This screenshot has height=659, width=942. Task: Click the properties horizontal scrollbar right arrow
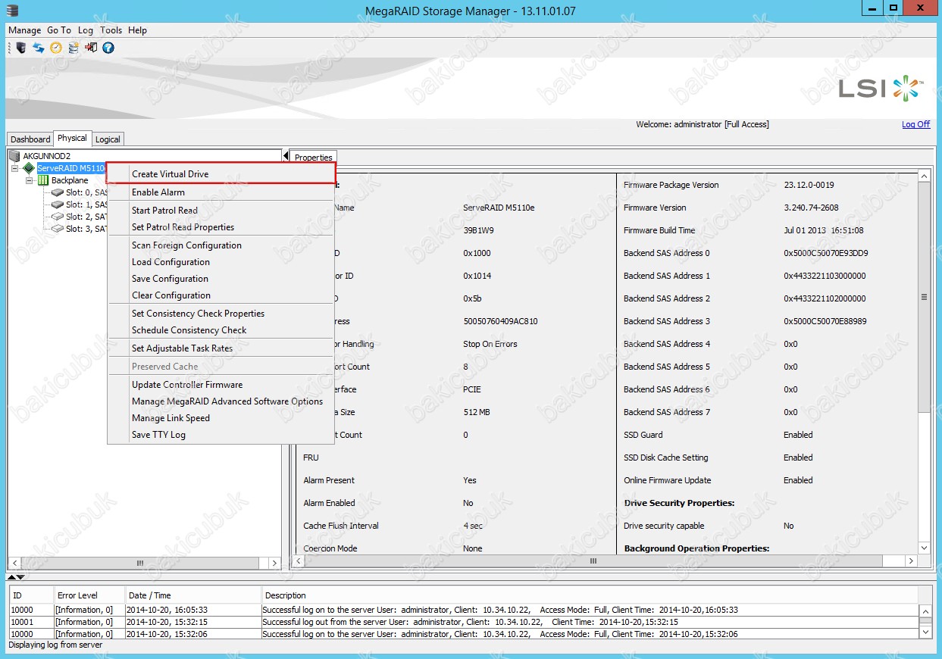(x=911, y=561)
